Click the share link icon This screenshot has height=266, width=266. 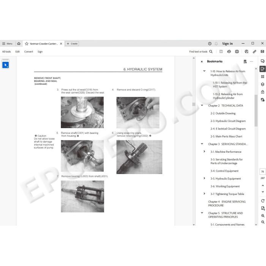[x=255, y=52]
